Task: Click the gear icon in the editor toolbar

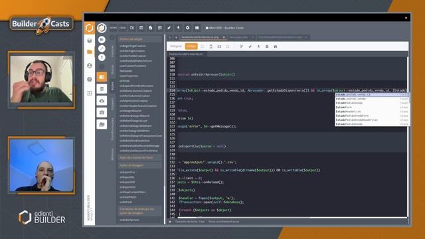Action: pos(267,46)
